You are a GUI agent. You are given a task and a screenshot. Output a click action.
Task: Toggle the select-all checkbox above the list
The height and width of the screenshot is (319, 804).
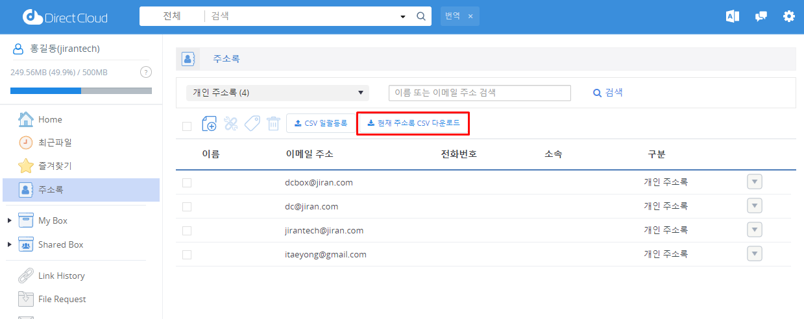(187, 126)
